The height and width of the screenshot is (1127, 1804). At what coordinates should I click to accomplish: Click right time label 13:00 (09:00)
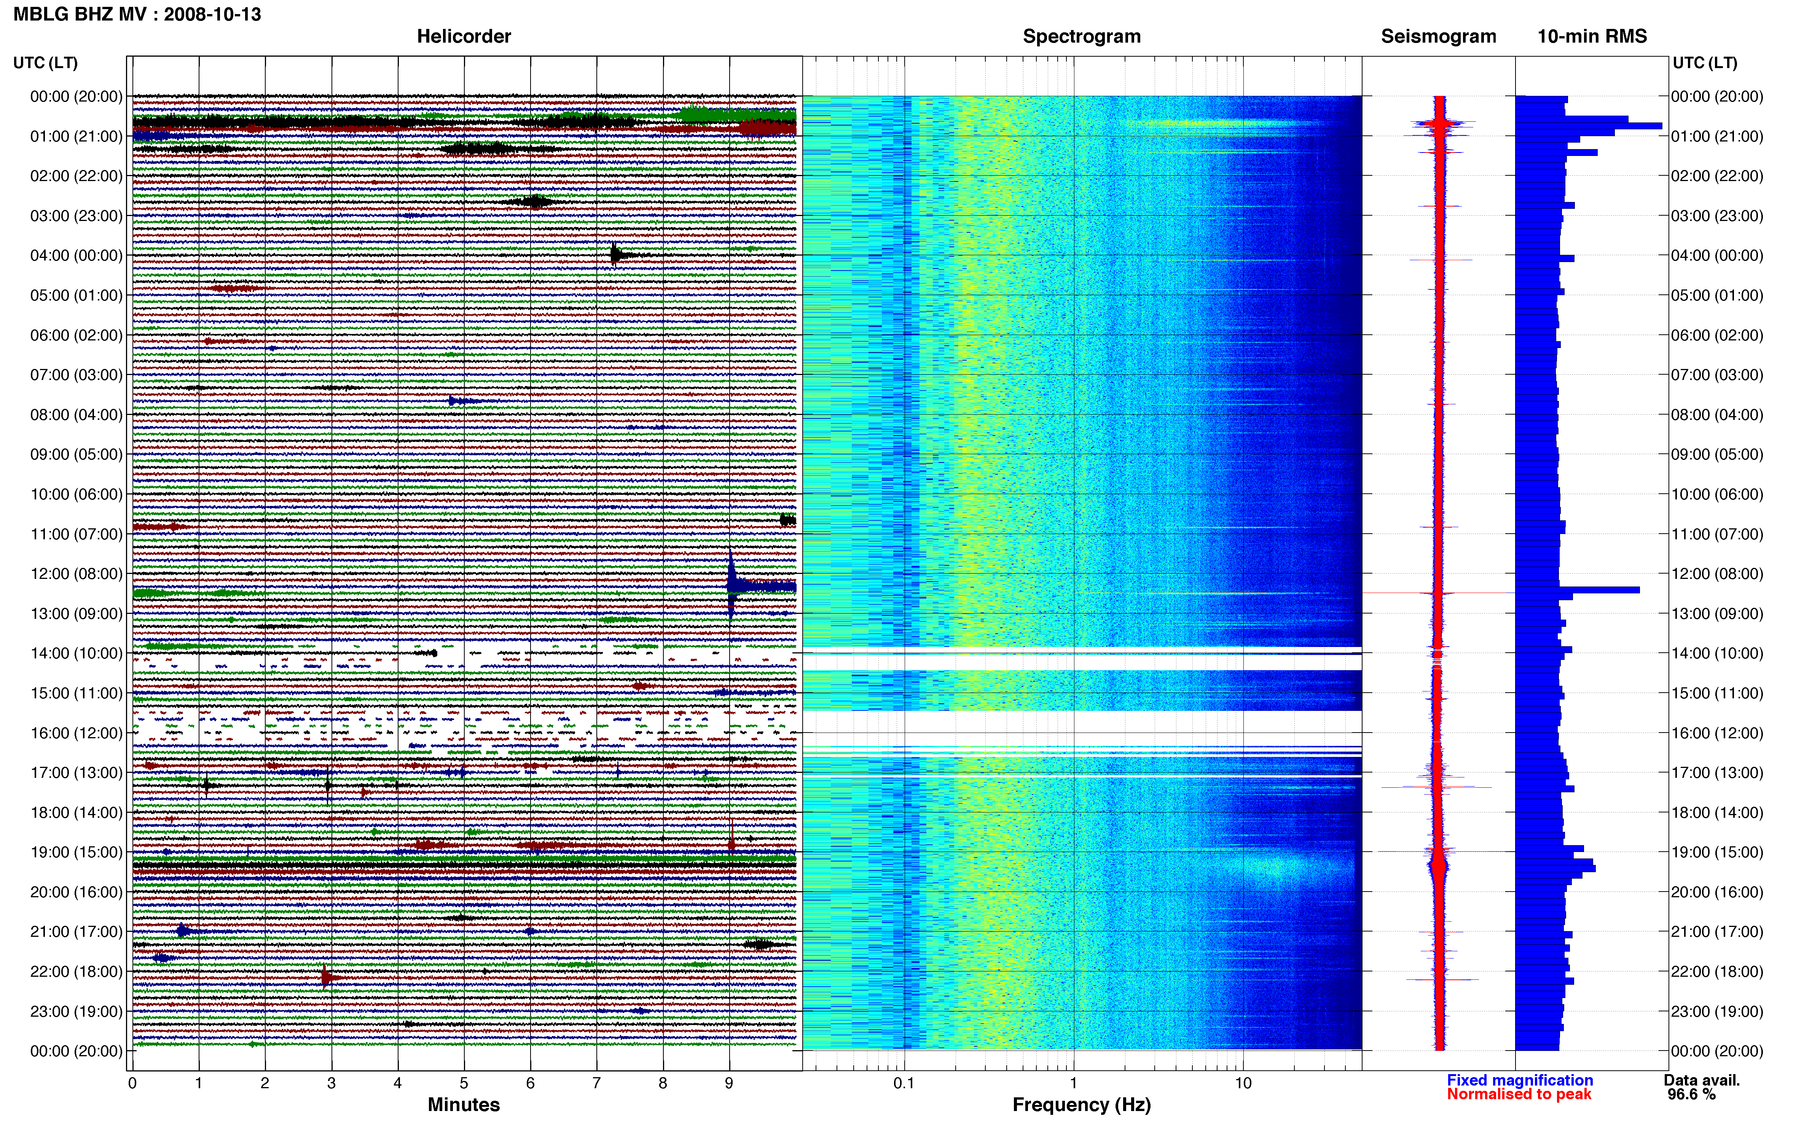(x=1717, y=614)
